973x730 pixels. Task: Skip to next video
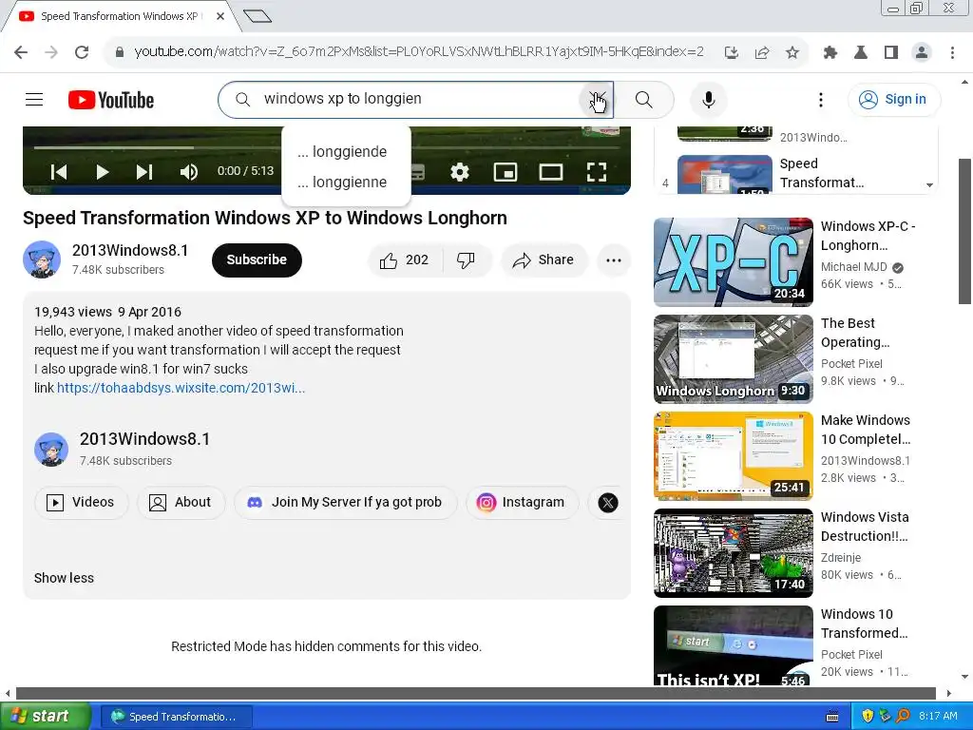(144, 171)
